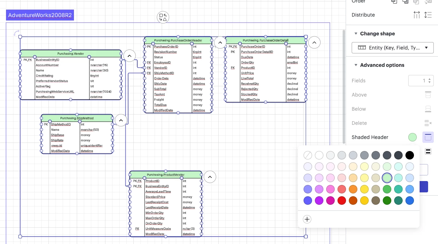Image resolution: width=438 pixels, height=244 pixels.
Task: Click the vertical Distribute icon
Action: tap(428, 15)
